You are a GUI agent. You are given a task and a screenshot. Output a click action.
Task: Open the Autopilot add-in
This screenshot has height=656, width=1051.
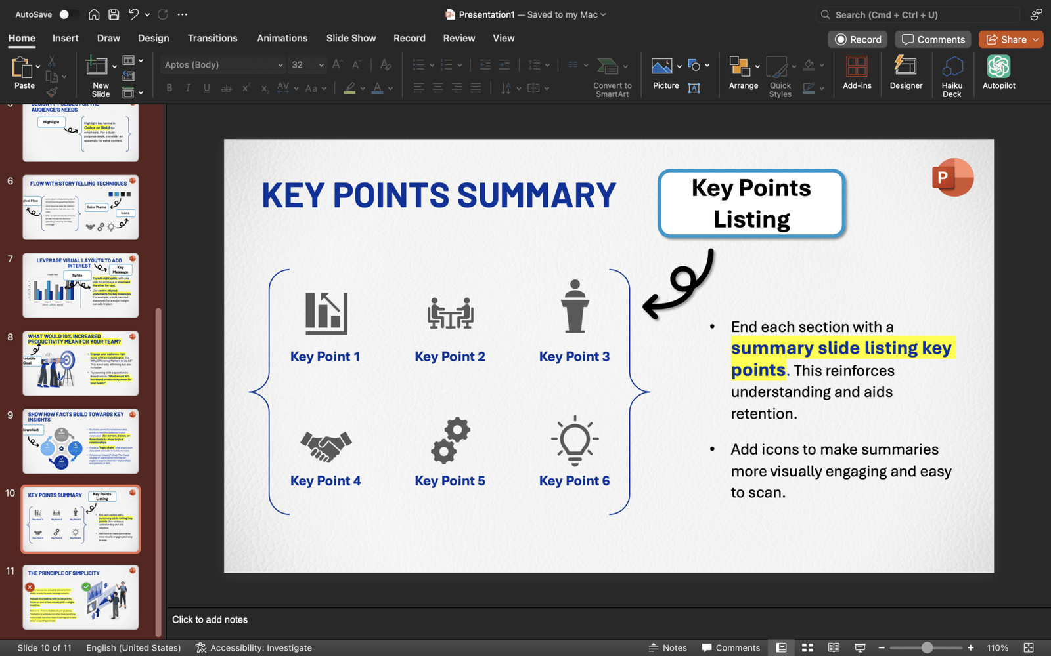click(x=998, y=74)
